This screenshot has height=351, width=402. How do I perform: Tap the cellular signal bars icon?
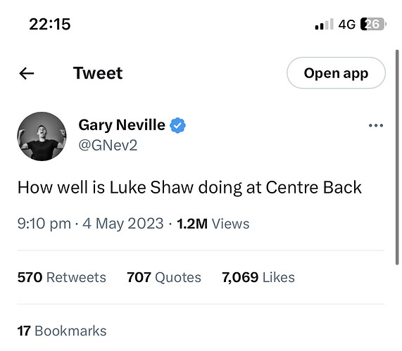pyautogui.click(x=324, y=24)
